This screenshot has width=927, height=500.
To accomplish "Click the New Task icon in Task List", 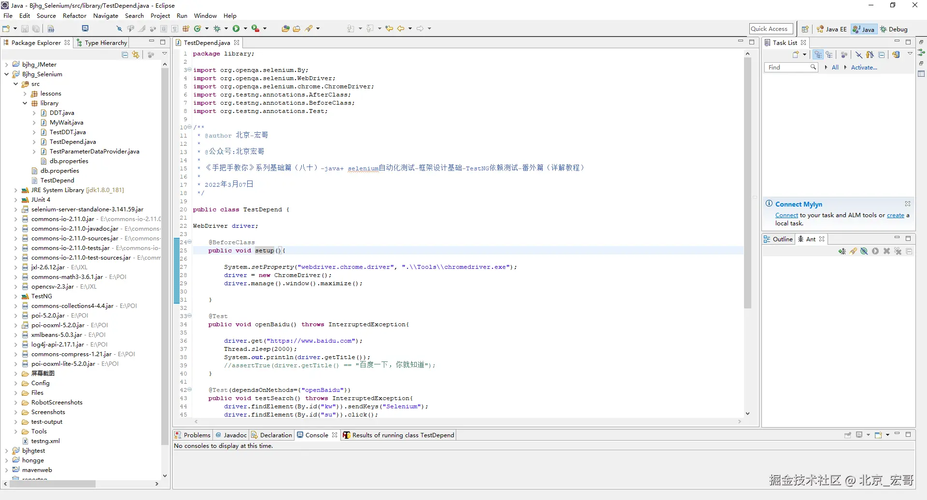I will tap(796, 55).
